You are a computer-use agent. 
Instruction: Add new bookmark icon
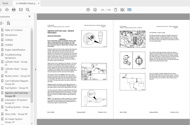click(x=8, y=23)
